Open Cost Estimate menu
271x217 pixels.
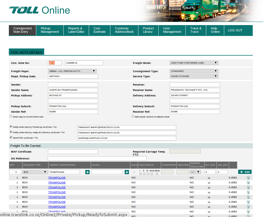pos(100,30)
